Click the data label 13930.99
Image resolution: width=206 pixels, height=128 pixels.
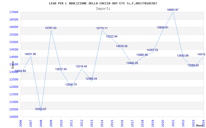(183, 56)
